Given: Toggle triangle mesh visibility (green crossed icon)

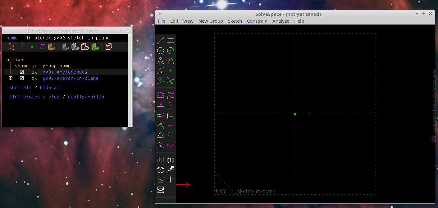Looking at the screenshot, I should coord(95,47).
